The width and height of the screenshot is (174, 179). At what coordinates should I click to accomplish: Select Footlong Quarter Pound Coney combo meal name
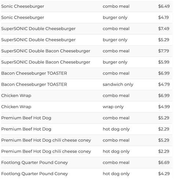[35, 163]
